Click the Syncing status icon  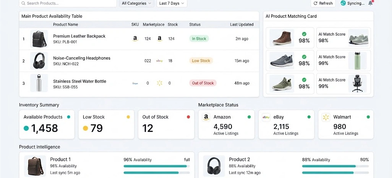pyautogui.click(x=343, y=3)
